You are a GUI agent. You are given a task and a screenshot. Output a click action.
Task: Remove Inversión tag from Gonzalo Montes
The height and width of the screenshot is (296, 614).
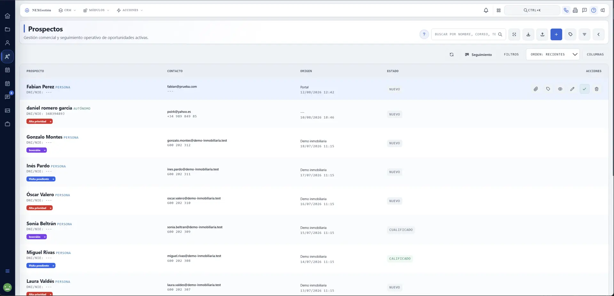[45, 150]
